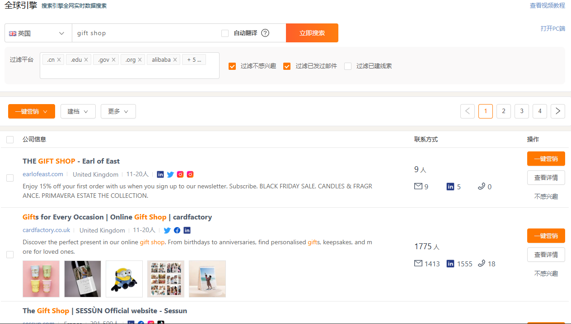571x324 pixels.
Task: Open beach calendar thumbnail
Action: pos(207,279)
